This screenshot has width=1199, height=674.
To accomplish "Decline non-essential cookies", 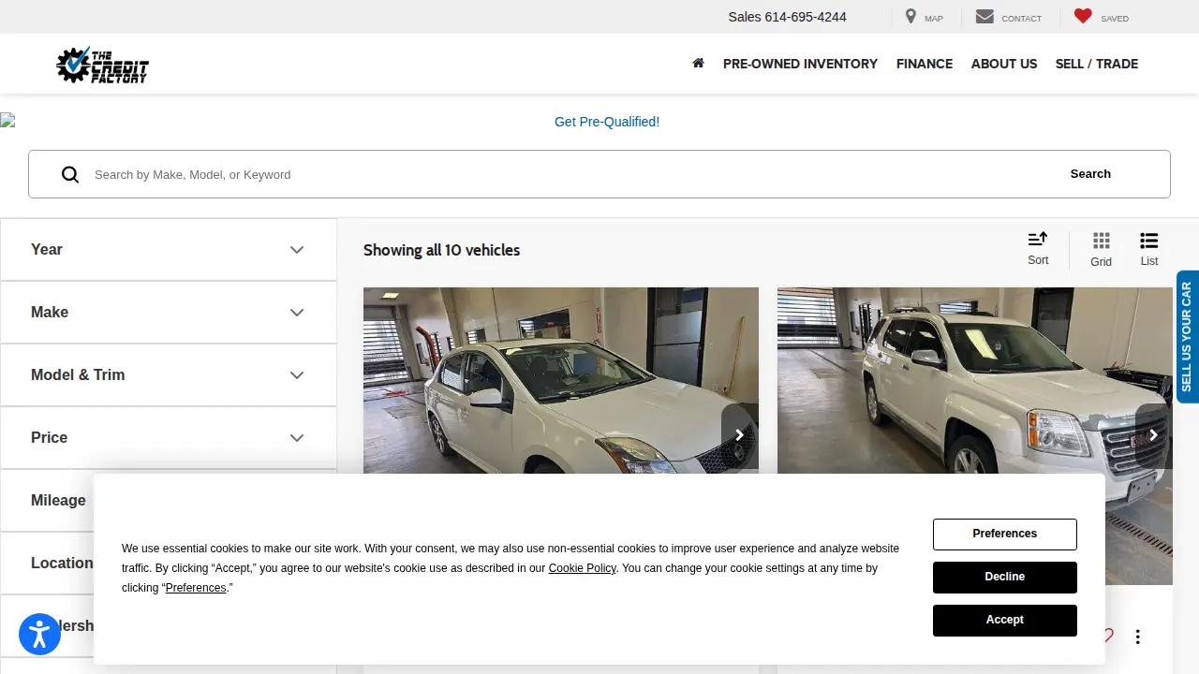I will (1005, 578).
